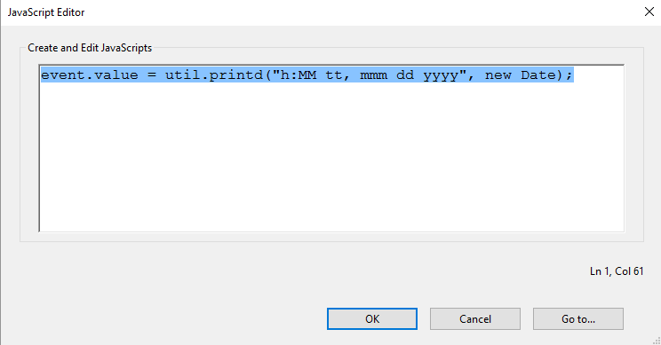Click the "new" keyword in the code

[x=498, y=76]
